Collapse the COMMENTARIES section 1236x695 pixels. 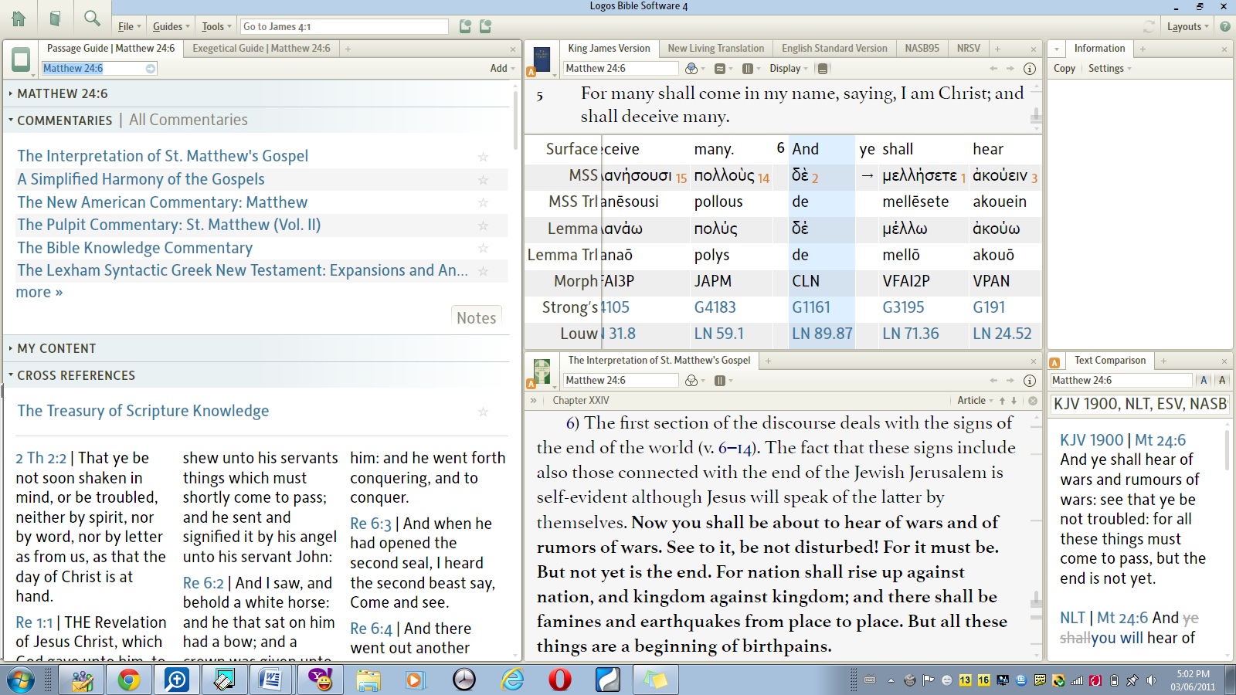[x=11, y=120]
